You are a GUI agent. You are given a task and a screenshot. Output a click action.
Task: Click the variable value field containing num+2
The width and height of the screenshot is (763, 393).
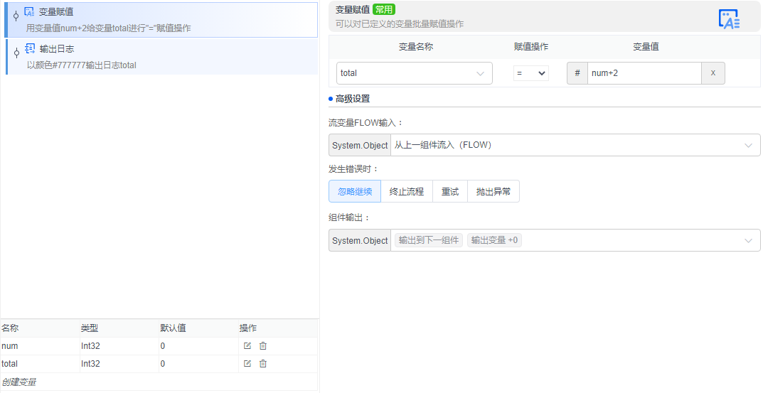click(644, 73)
